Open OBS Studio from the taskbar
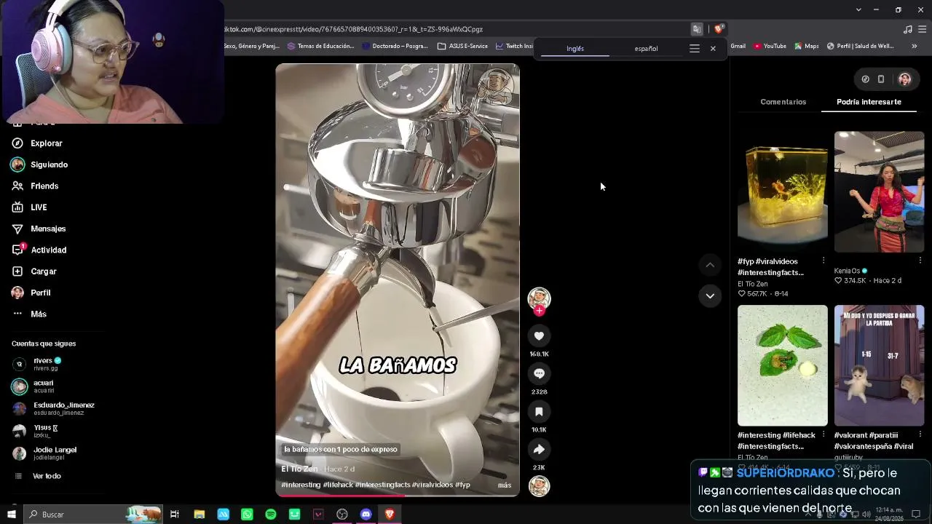Screen dimensions: 932x524 coord(342,515)
